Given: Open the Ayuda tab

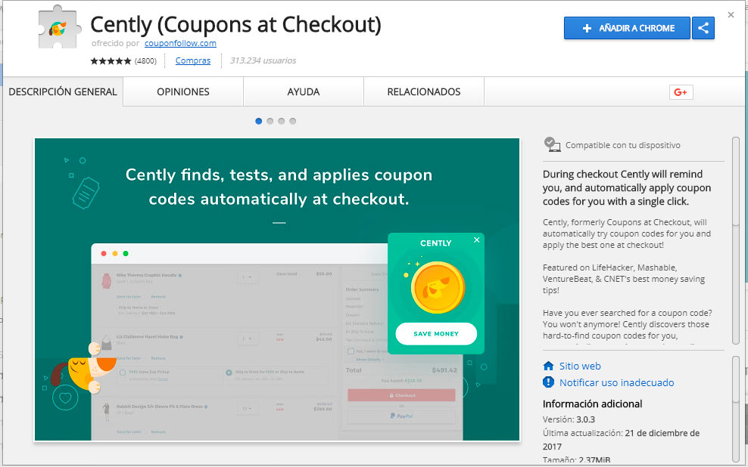Looking at the screenshot, I should tap(304, 92).
